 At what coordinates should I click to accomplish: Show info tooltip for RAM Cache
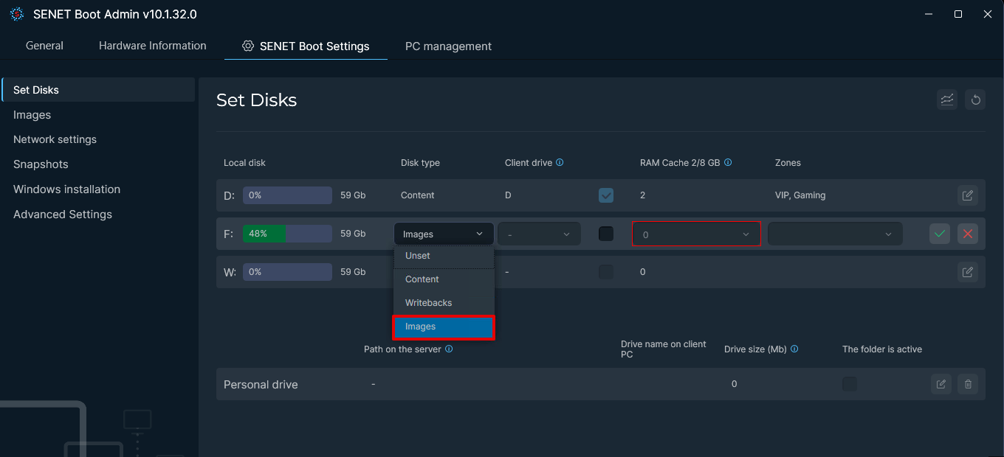point(728,162)
